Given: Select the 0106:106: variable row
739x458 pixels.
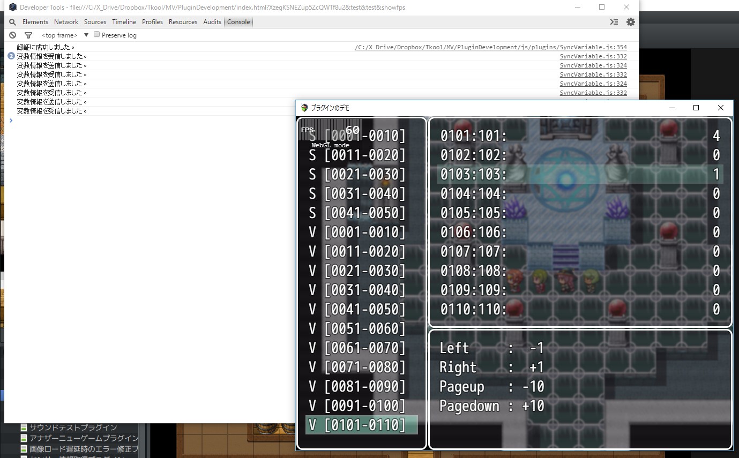Looking at the screenshot, I should (580, 232).
